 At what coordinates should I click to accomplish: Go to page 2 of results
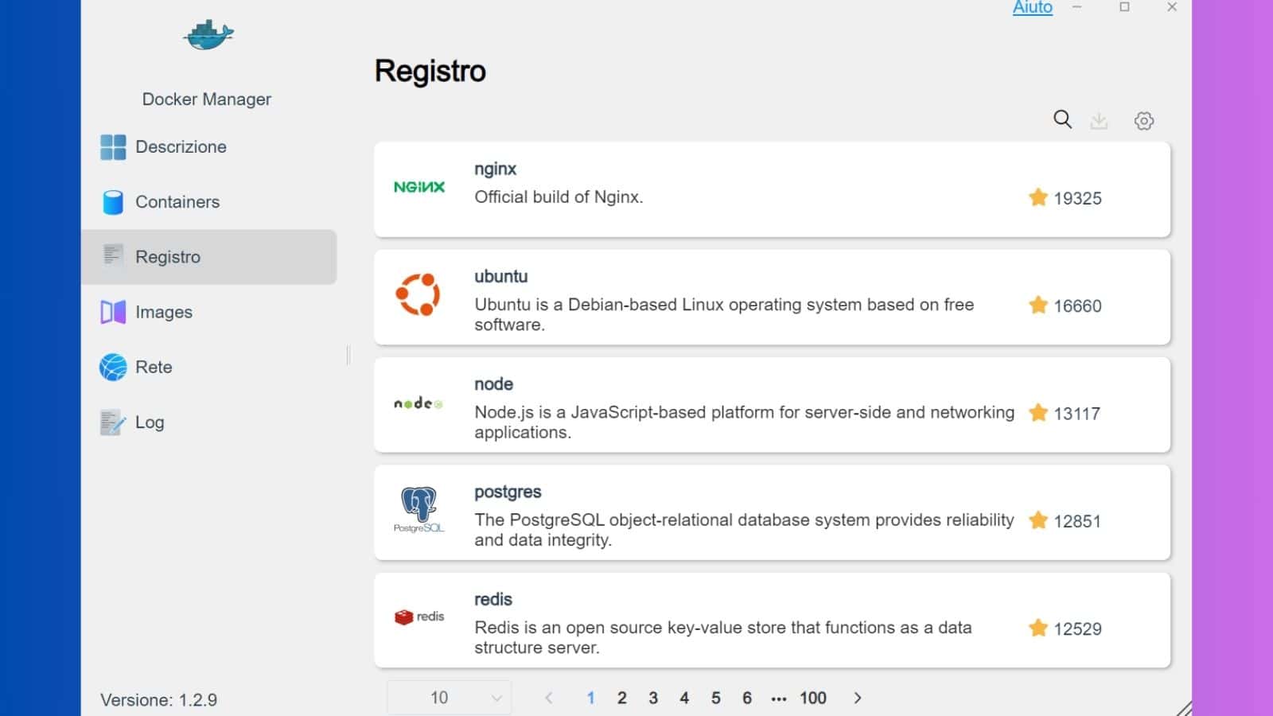pos(622,698)
